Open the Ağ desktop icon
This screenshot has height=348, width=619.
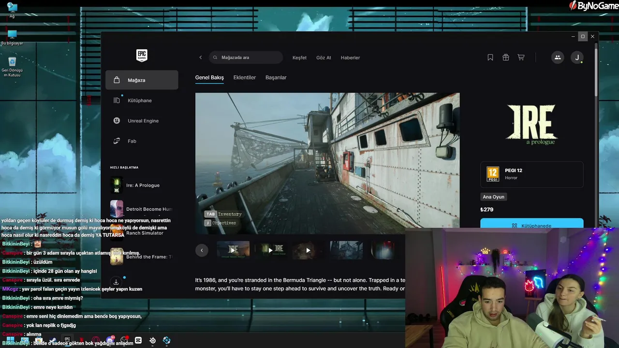tap(12, 10)
